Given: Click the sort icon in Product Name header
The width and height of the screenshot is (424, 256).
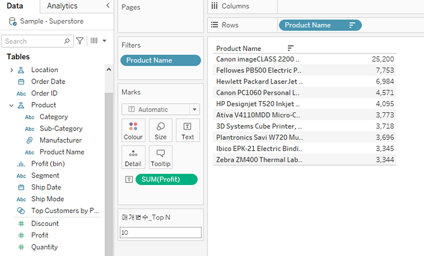Looking at the screenshot, I should (x=290, y=48).
